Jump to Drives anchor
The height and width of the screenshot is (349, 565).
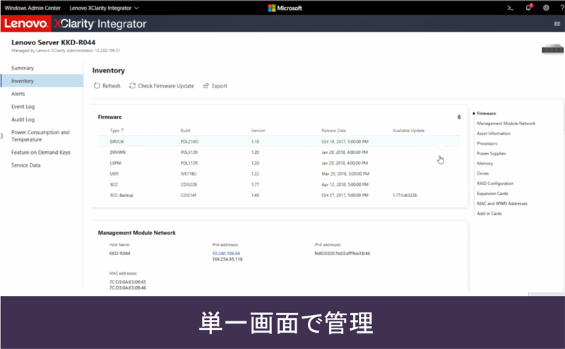click(x=483, y=173)
